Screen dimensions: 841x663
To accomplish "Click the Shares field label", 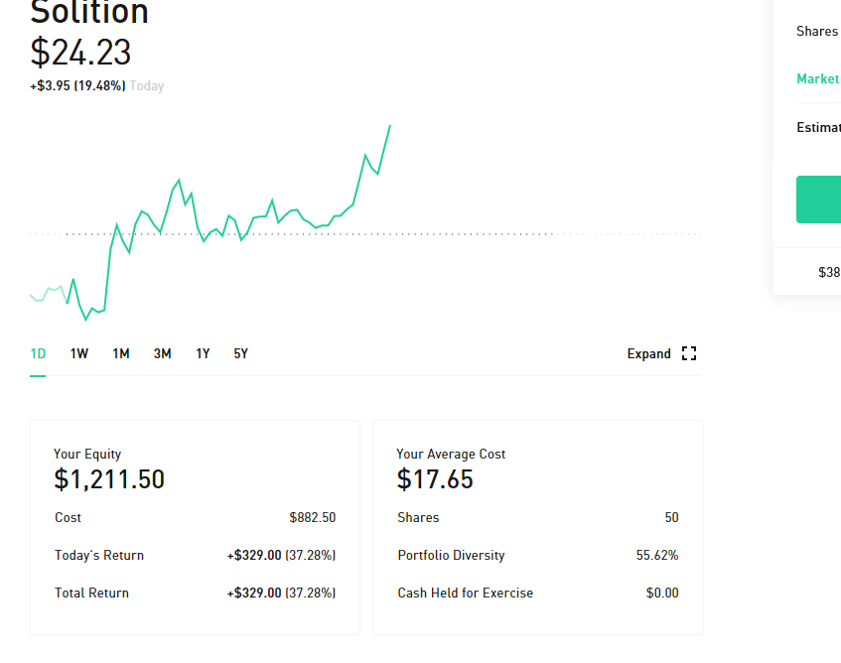I will [817, 31].
